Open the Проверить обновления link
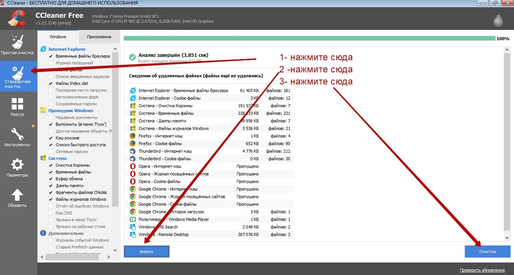 [x=482, y=270]
